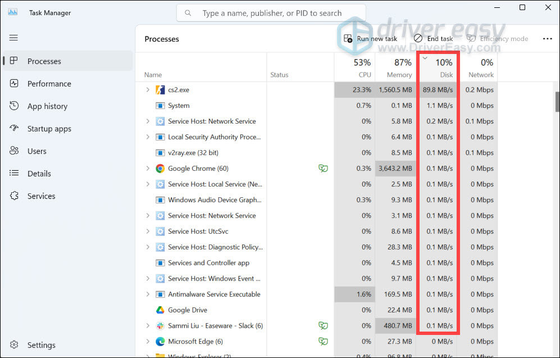This screenshot has width=560, height=358.
Task: Click the Google Drive process icon
Action: point(160,310)
